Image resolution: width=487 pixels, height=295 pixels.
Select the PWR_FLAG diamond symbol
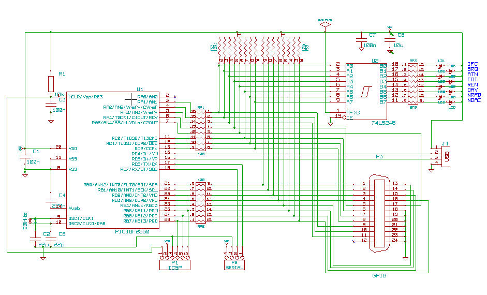point(325,24)
